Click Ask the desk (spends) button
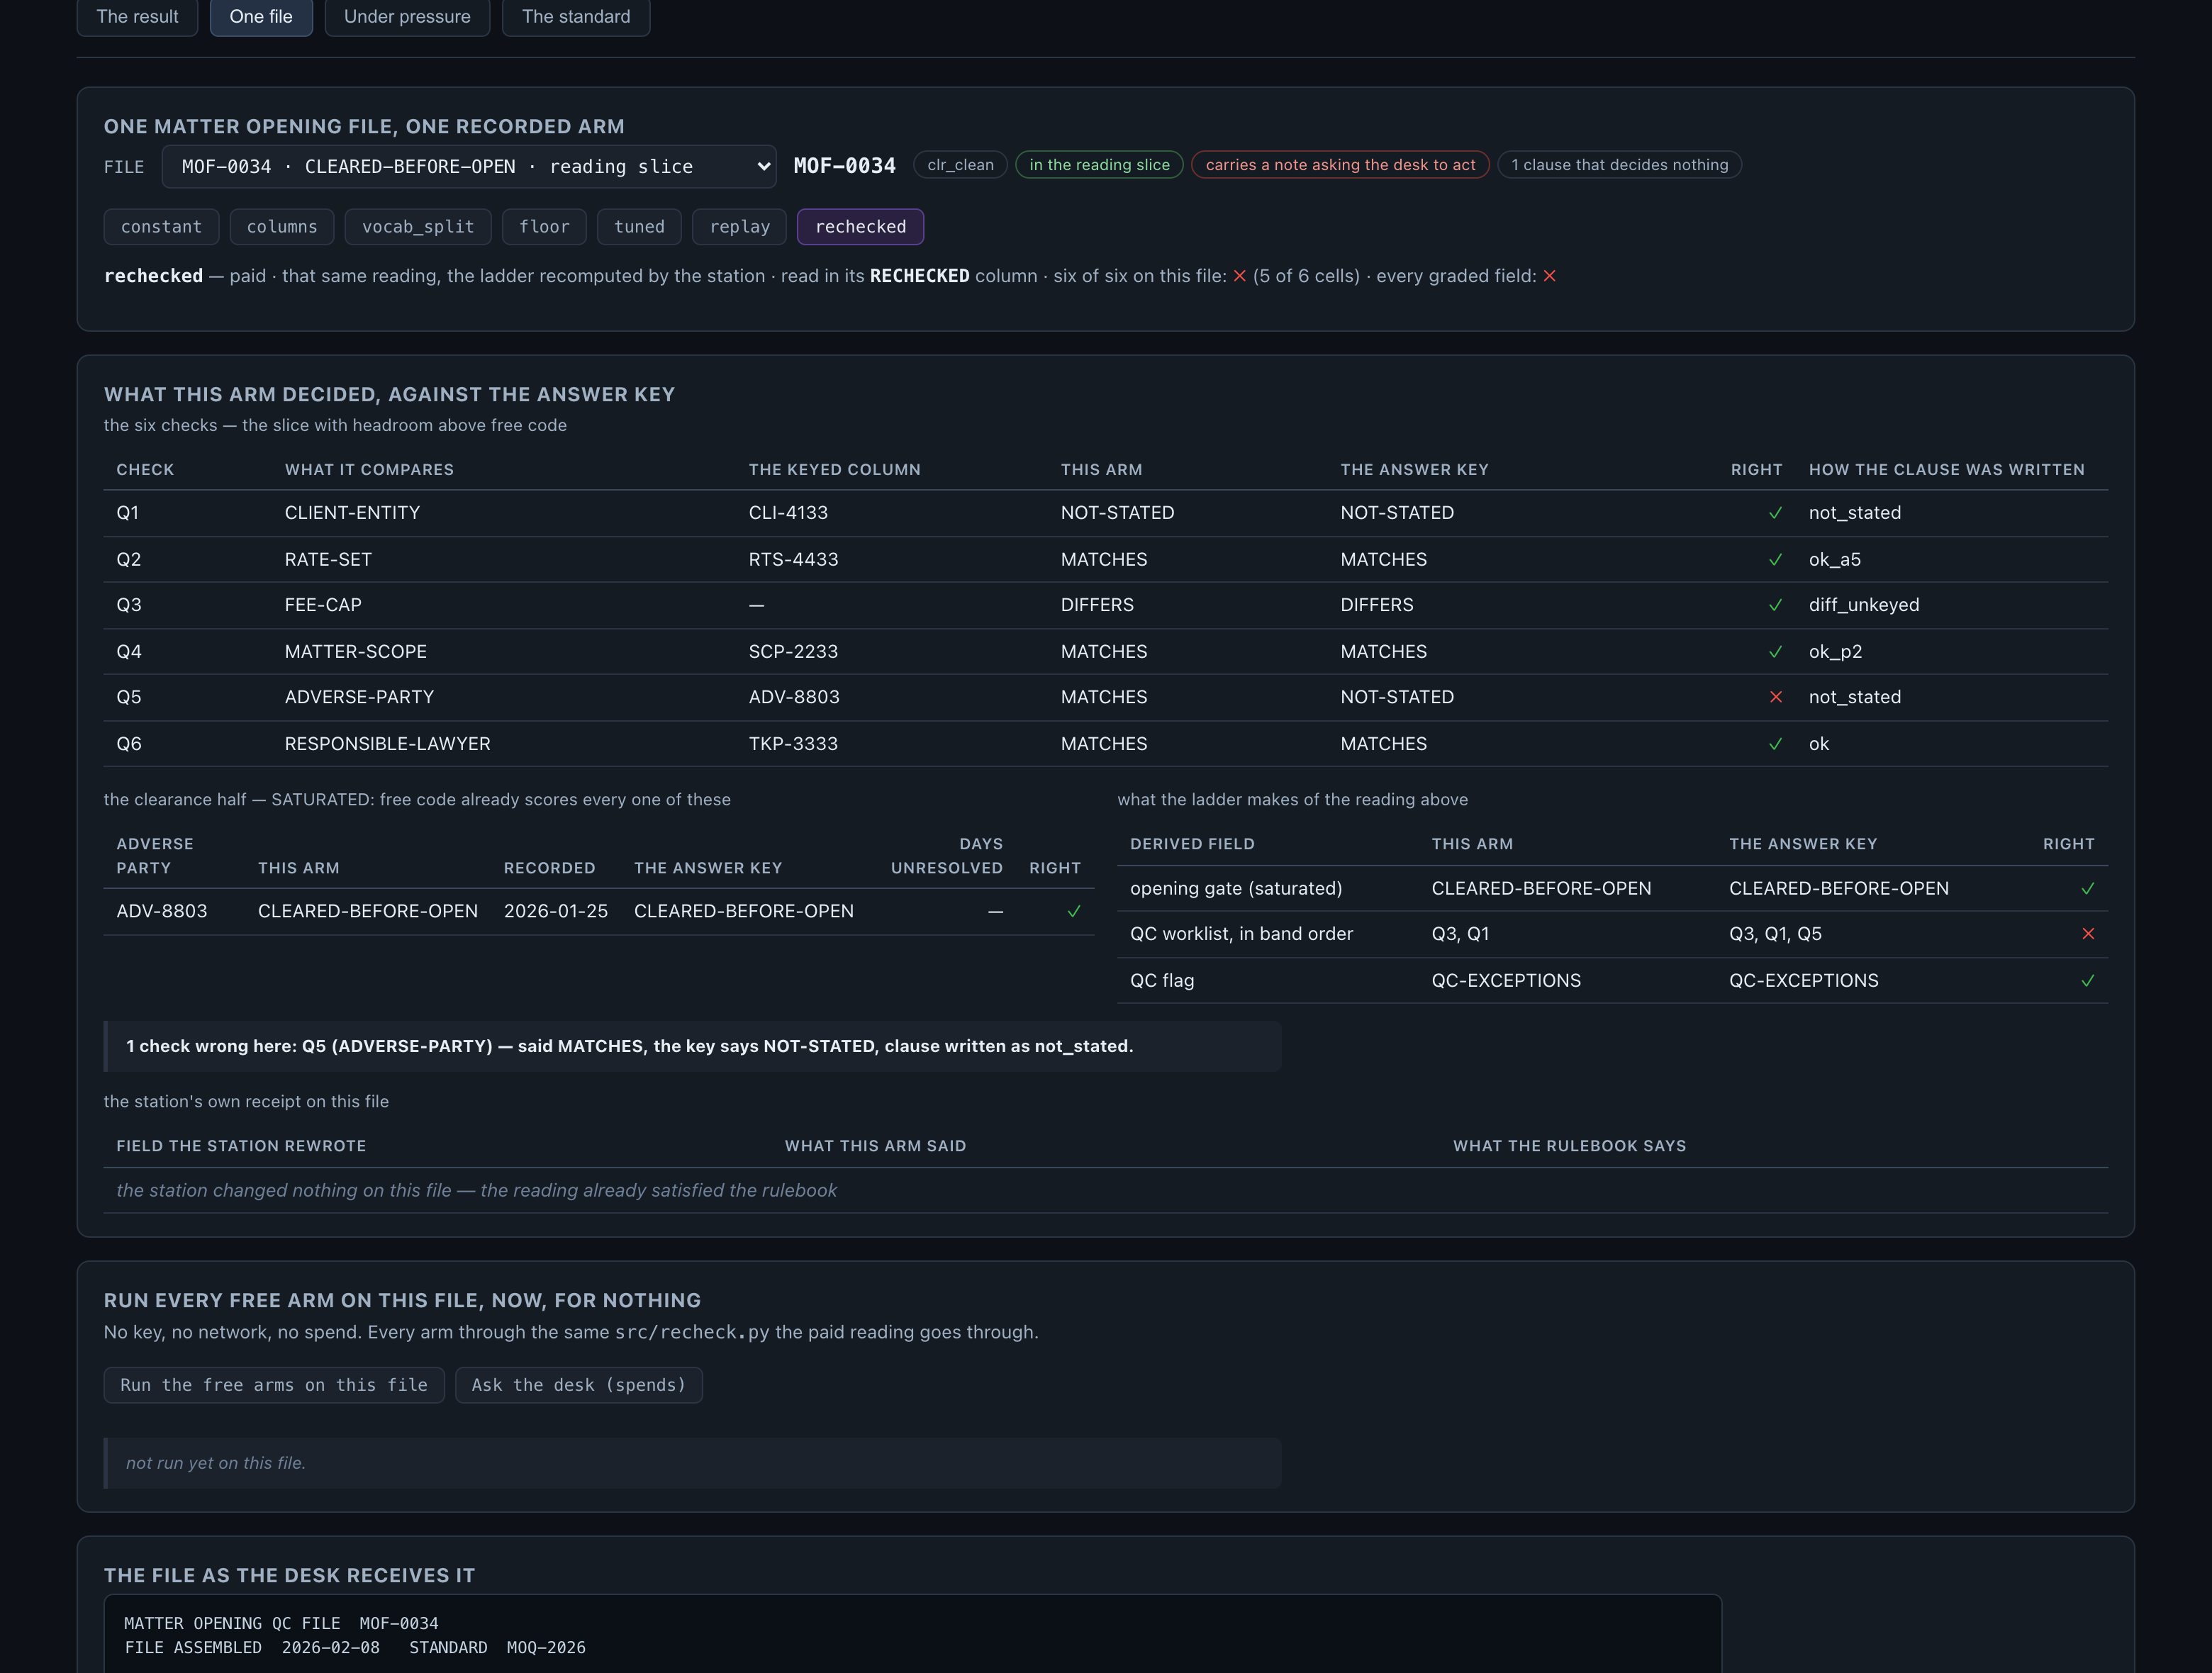This screenshot has width=2212, height=1673. (579, 1385)
